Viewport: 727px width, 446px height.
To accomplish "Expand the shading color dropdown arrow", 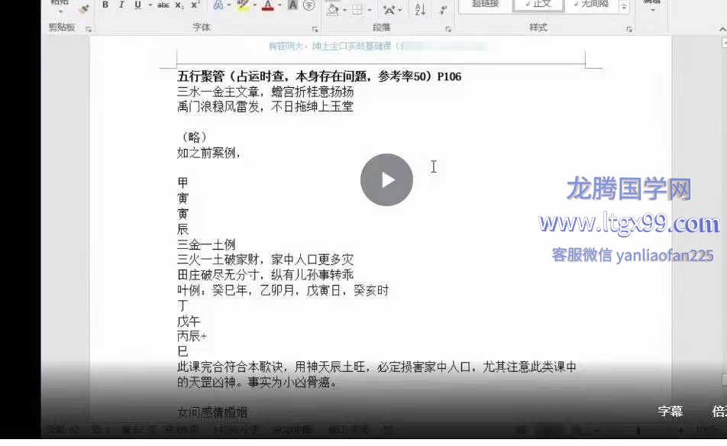I will click(x=344, y=10).
